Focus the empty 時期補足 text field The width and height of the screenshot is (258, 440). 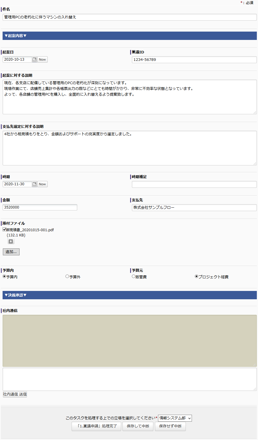pos(194,184)
